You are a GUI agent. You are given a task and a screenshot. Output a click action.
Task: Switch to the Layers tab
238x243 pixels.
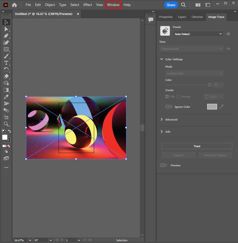pos(182,17)
